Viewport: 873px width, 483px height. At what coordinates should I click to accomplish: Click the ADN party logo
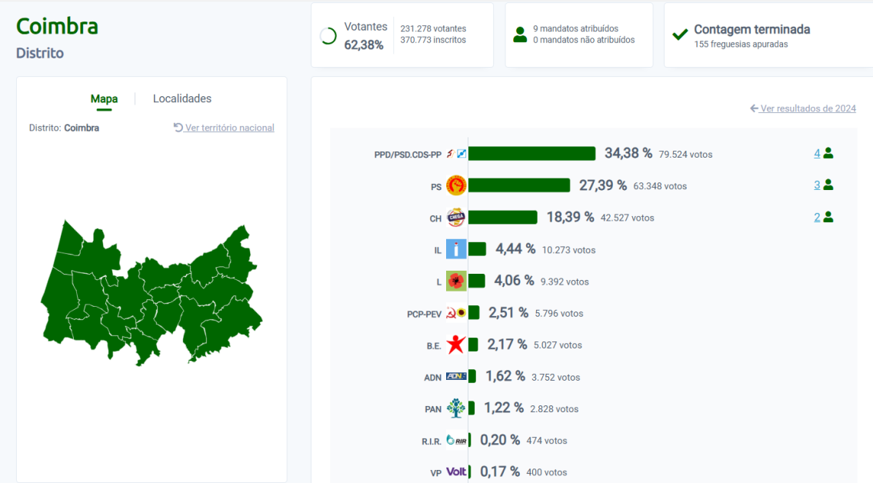pos(455,377)
